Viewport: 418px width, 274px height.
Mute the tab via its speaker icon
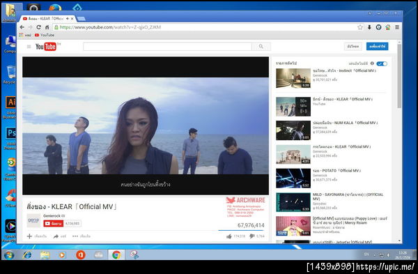coord(68,19)
